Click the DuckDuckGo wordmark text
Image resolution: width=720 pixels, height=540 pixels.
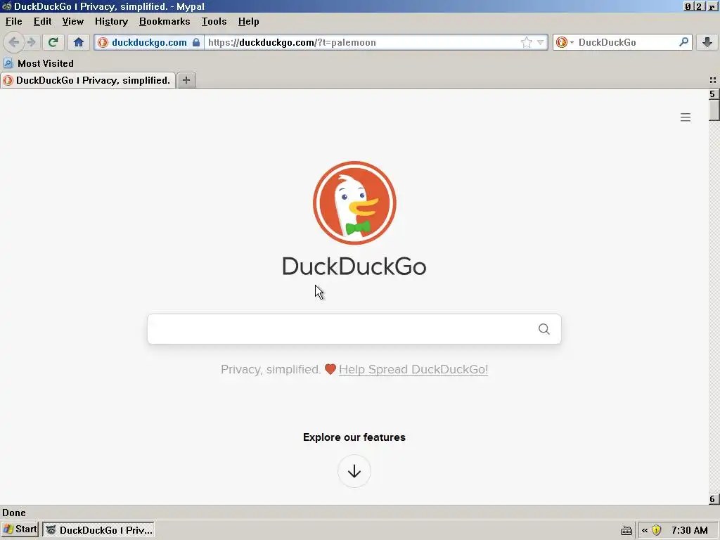point(354,266)
